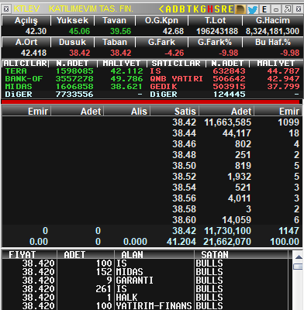Click the G.Fark value -4.26
Image resolution: width=304 pixels, height=310 pixels.
point(174,53)
